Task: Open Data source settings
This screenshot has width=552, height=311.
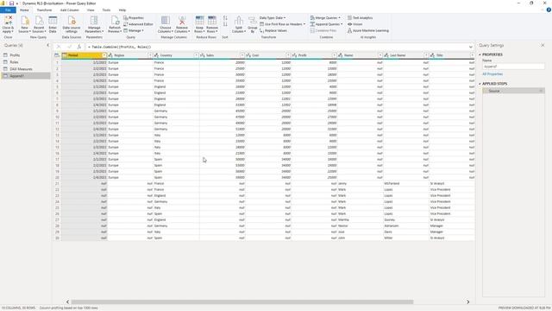Action: coord(72,24)
